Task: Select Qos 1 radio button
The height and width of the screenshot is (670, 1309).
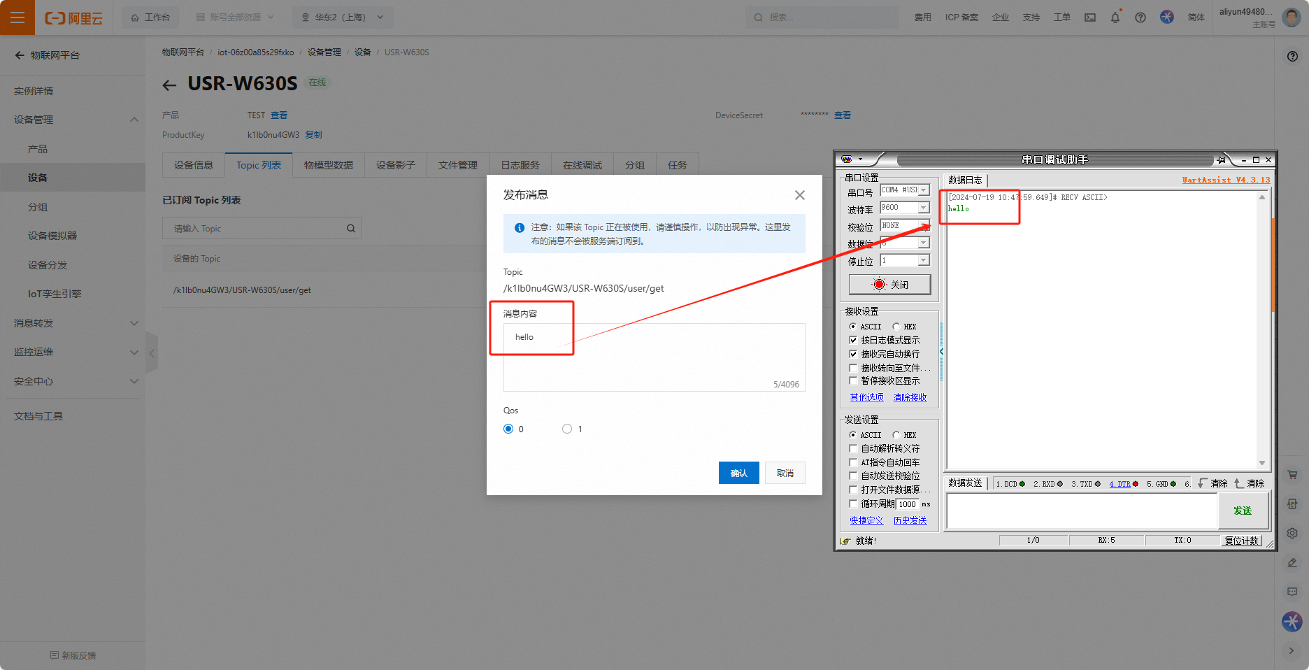Action: (567, 429)
